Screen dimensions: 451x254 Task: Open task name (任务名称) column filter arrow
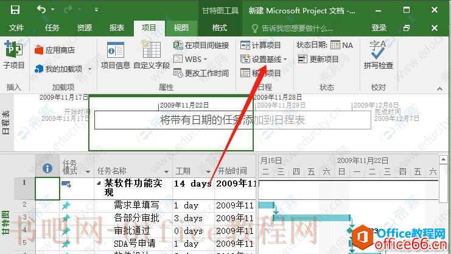[166, 171]
